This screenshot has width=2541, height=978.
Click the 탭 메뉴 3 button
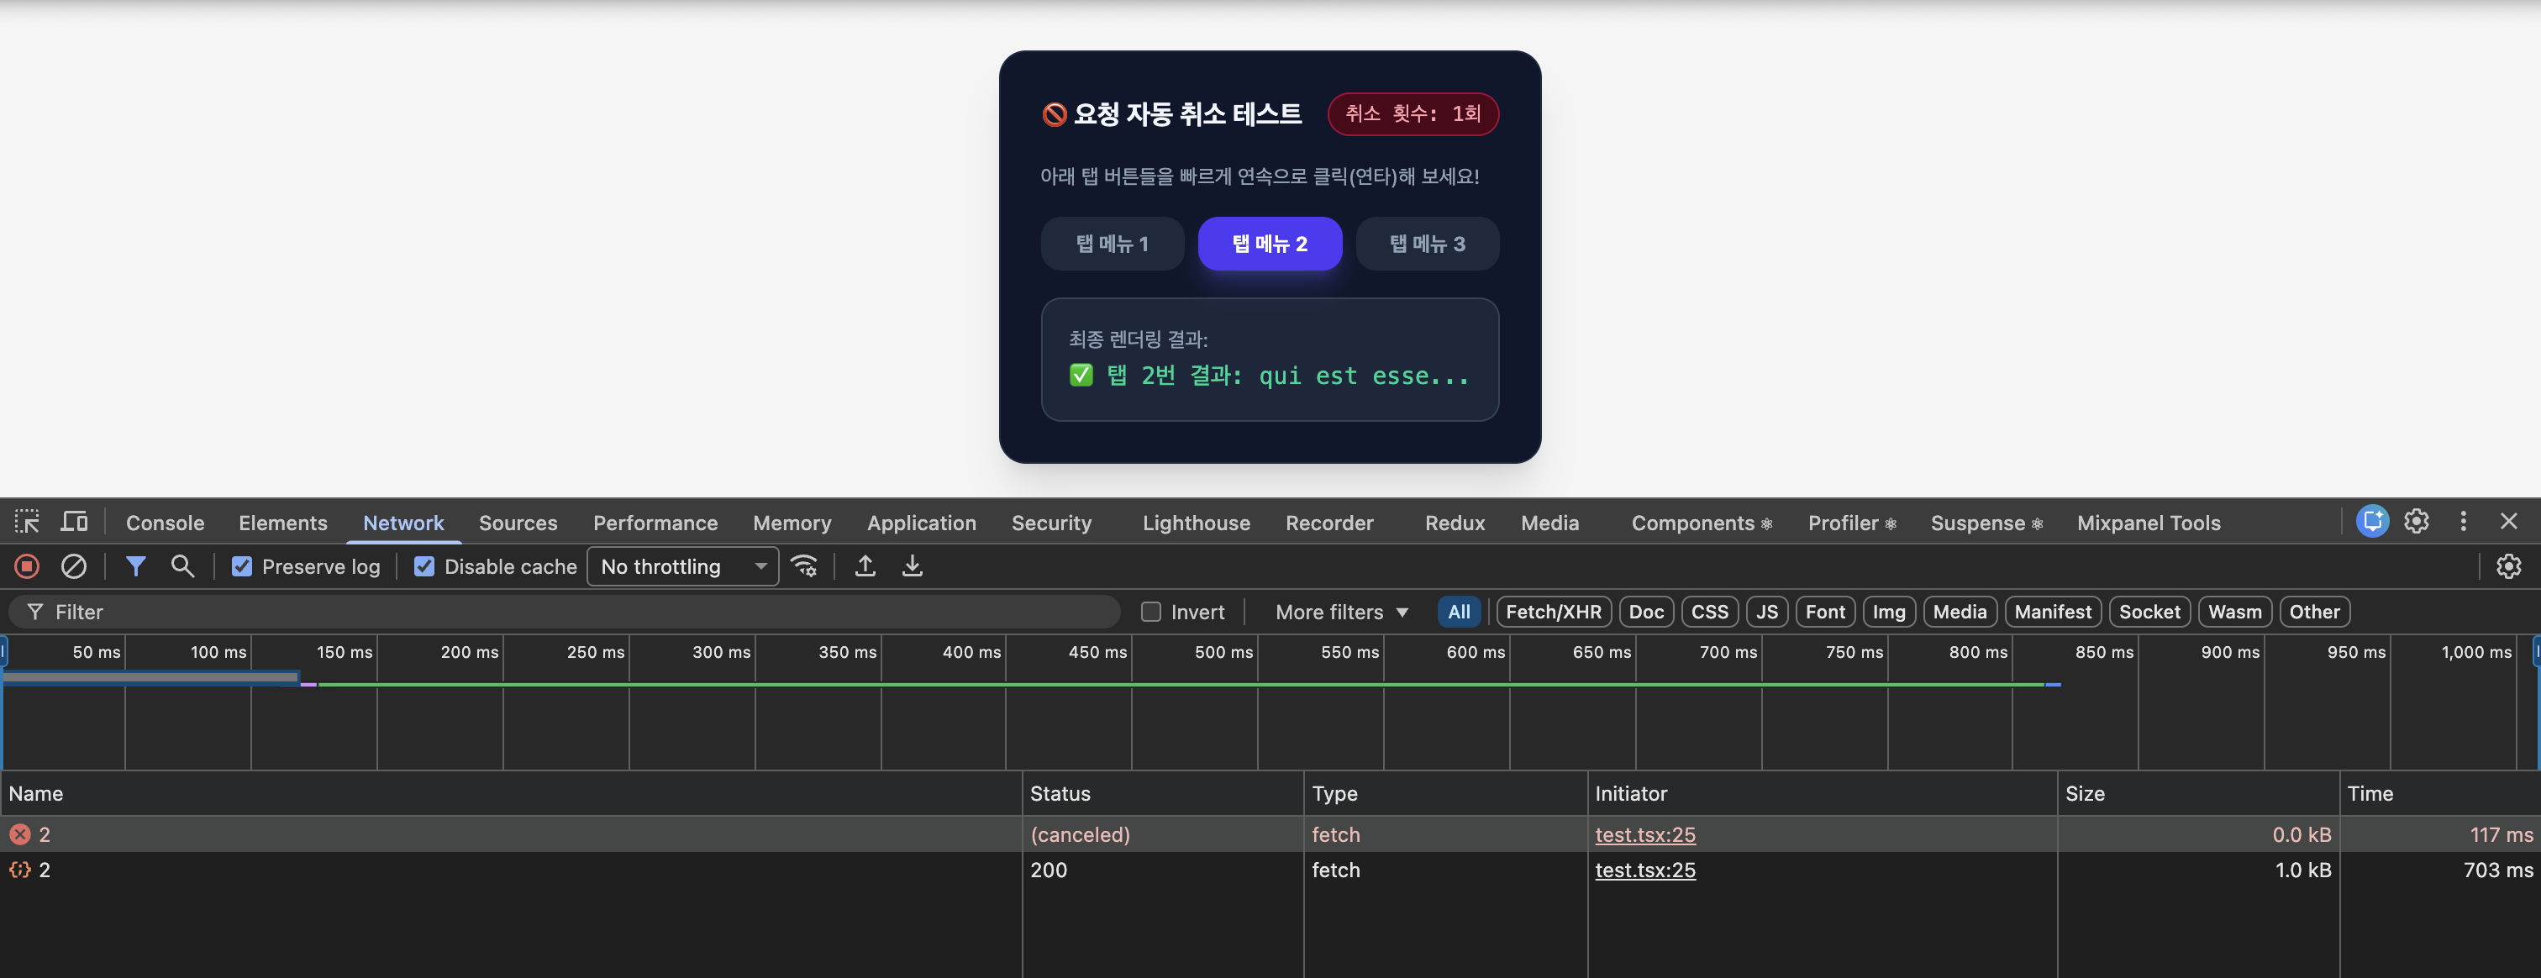tap(1428, 244)
